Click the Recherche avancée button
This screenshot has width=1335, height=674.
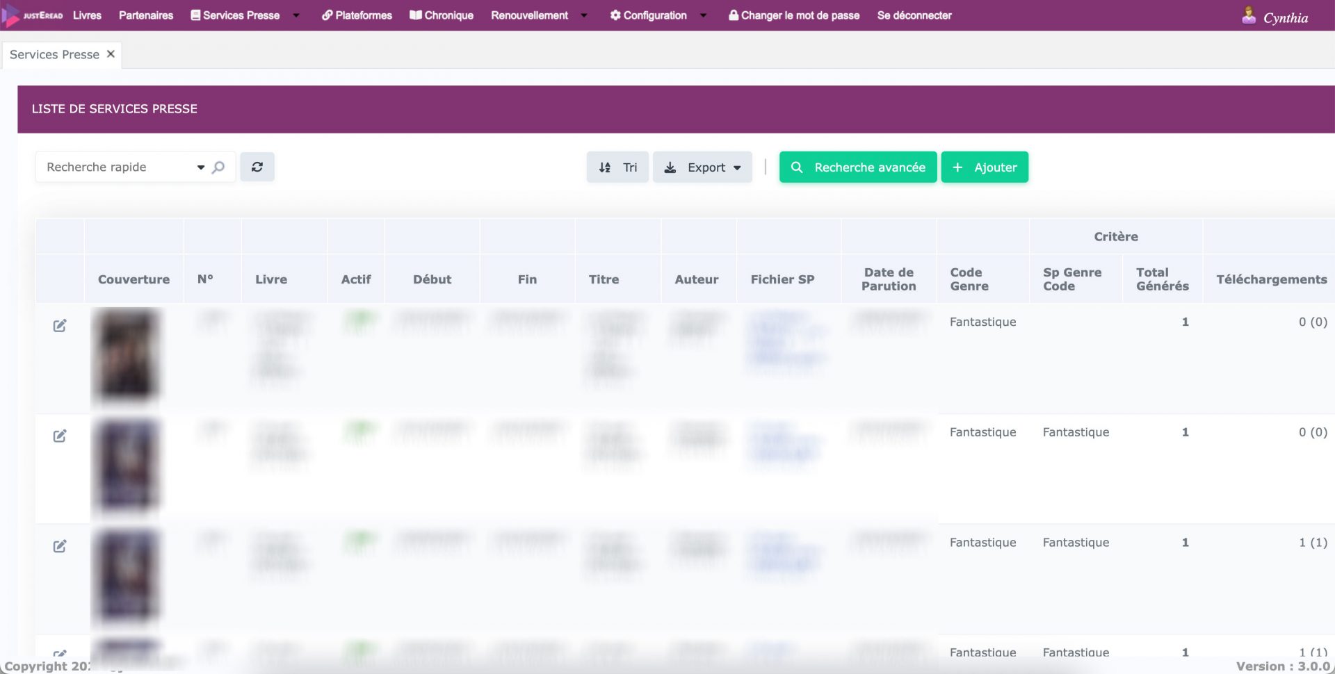pos(858,167)
